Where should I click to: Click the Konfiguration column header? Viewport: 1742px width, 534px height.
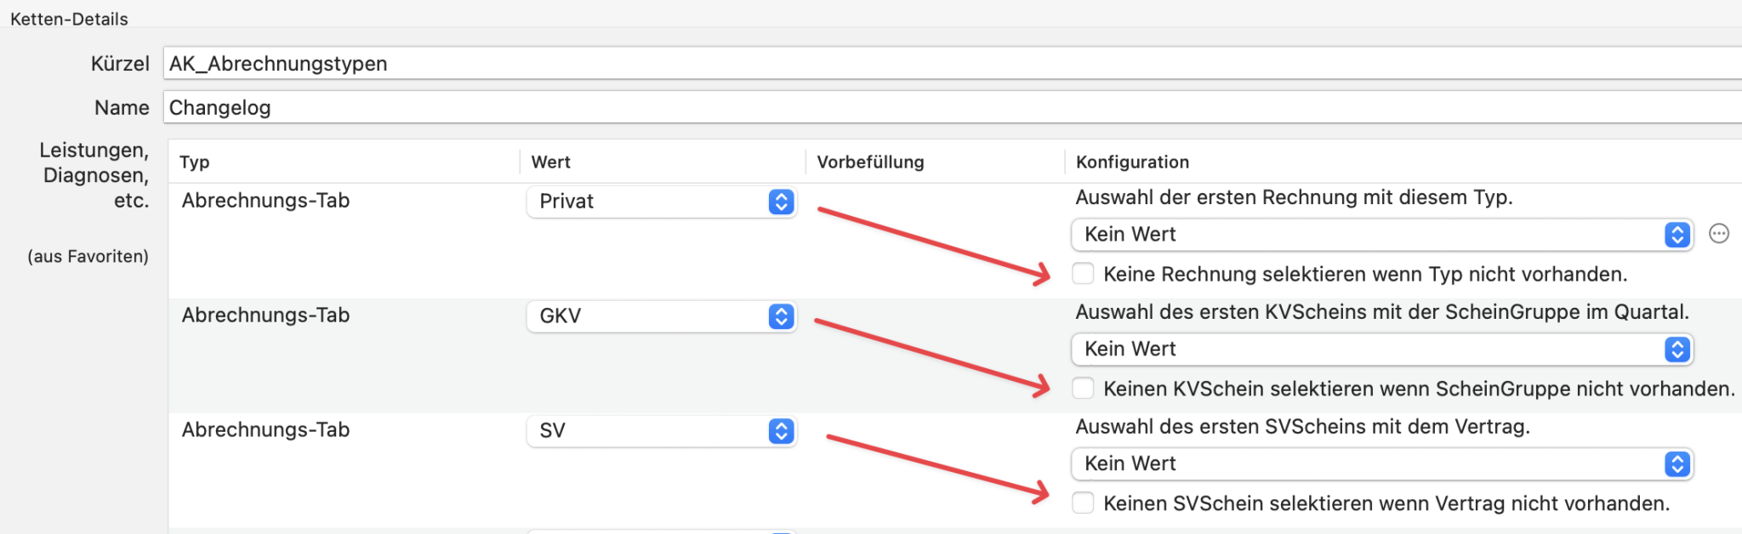pyautogui.click(x=1132, y=162)
